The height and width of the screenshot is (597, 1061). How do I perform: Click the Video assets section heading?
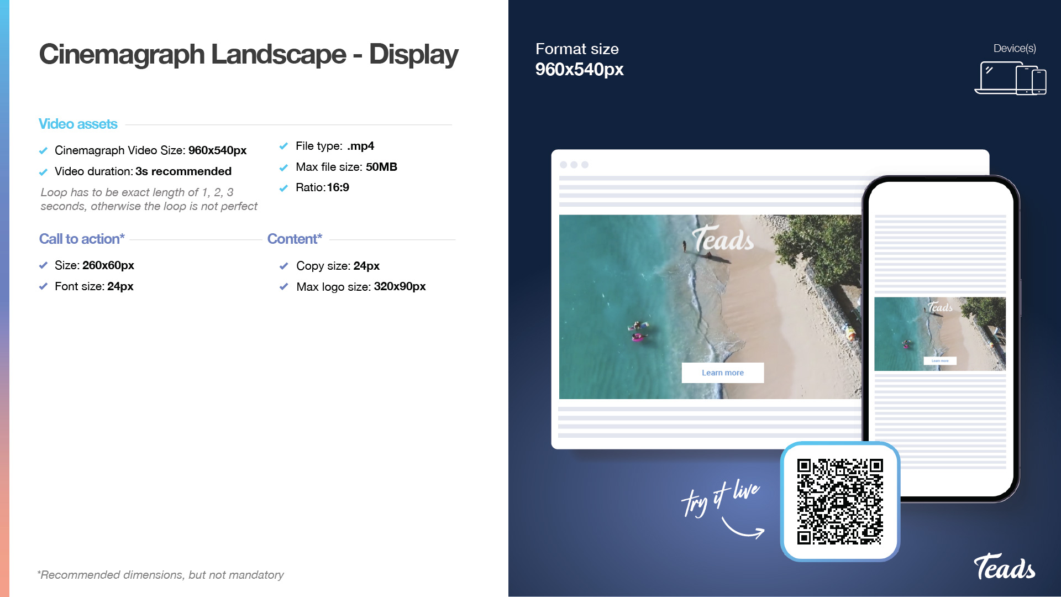[78, 124]
